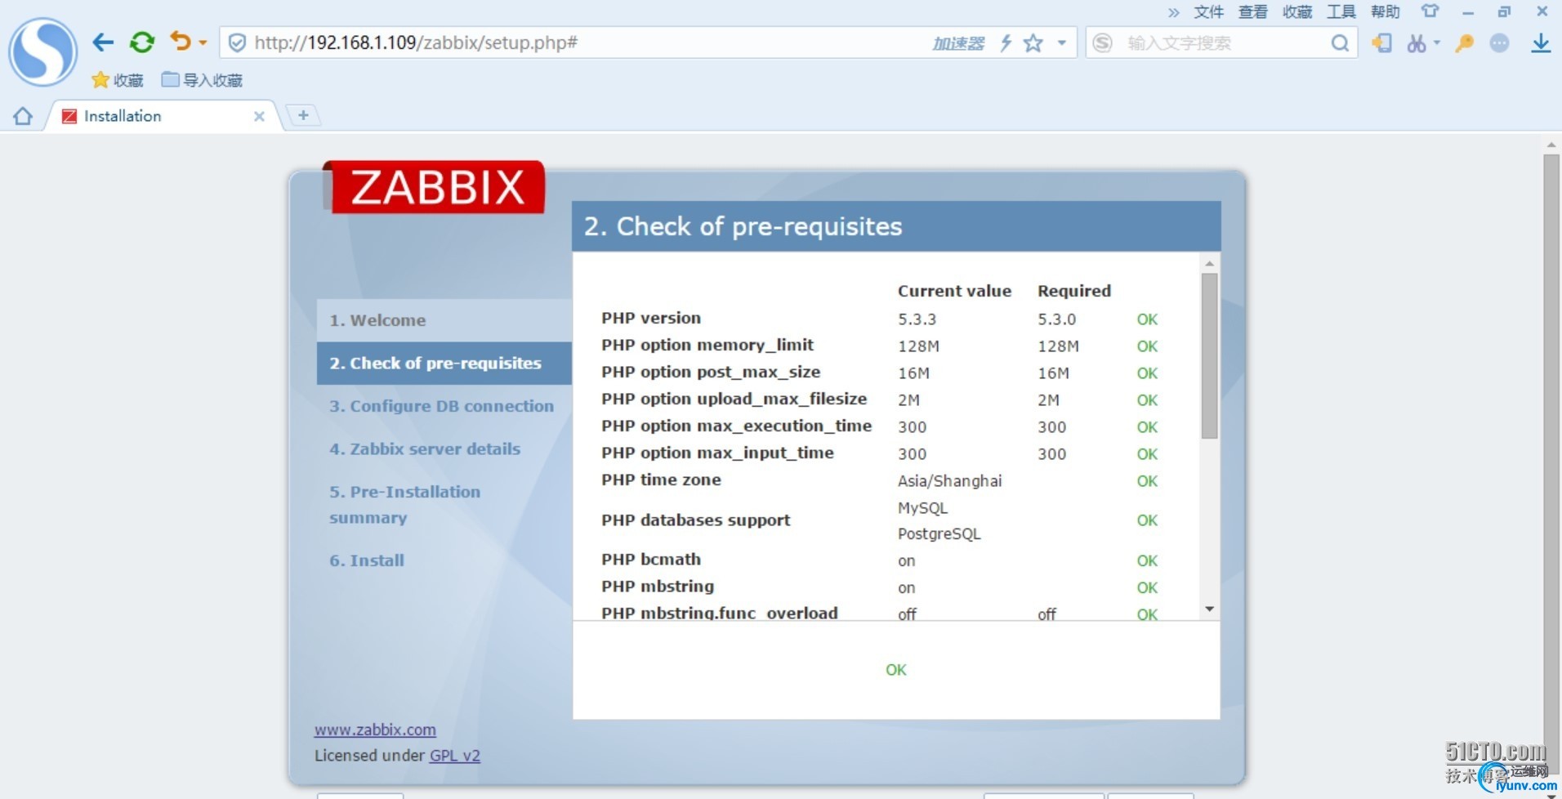
Task: Open the 查看 menu
Action: 1252,11
